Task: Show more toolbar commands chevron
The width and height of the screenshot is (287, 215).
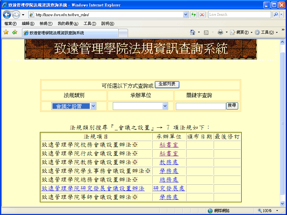Action: (x=283, y=30)
